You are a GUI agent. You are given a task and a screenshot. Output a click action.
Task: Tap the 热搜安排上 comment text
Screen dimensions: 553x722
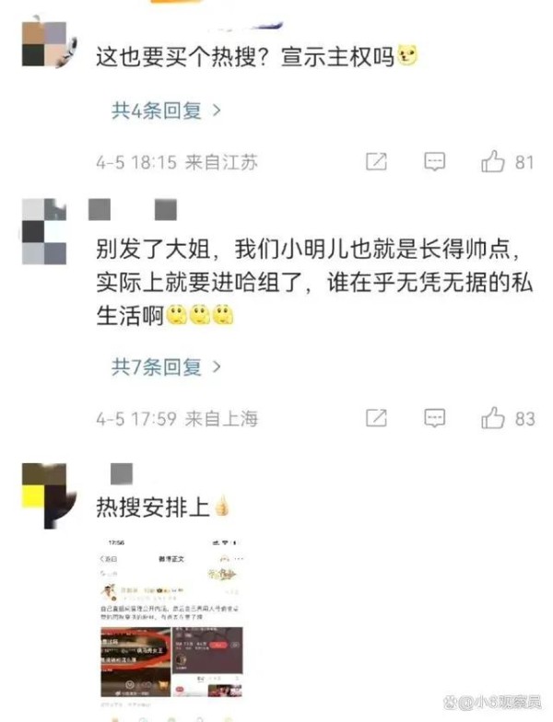coord(162,507)
